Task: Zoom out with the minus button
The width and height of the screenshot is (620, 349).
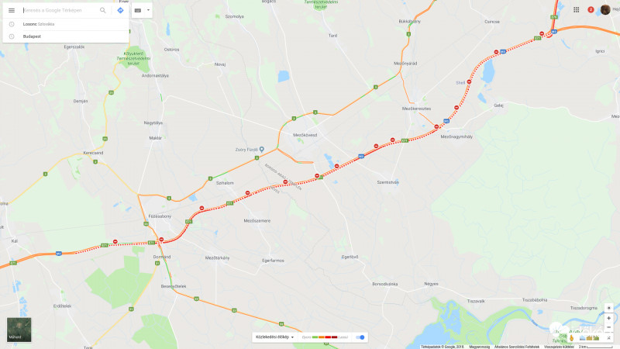Action: 609,327
